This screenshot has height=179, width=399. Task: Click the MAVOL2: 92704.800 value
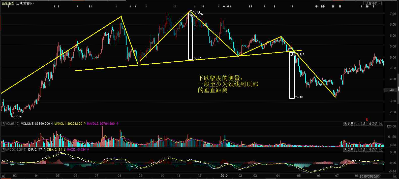(101, 124)
